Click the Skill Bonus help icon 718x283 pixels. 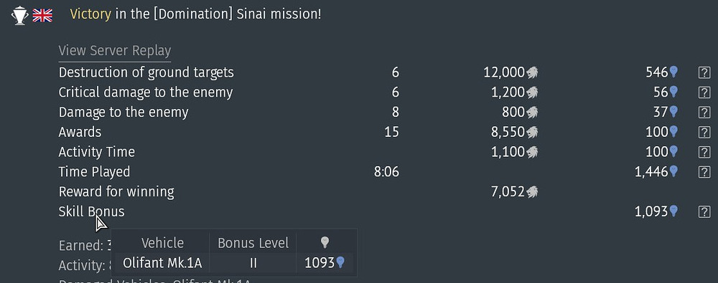click(x=704, y=211)
